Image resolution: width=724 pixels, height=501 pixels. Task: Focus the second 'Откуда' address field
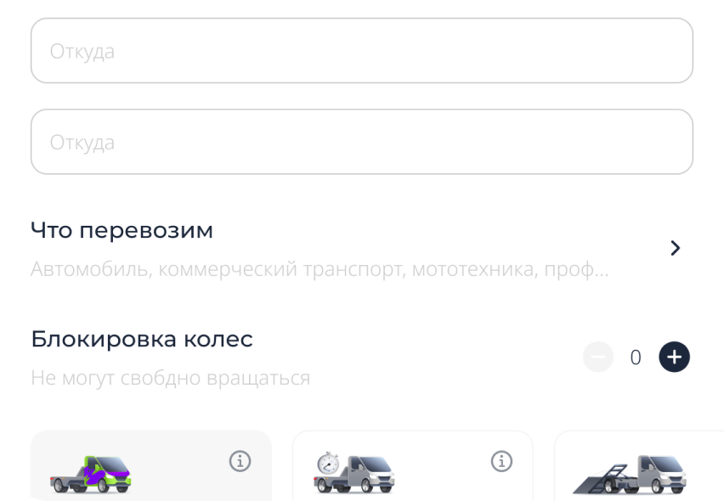[362, 142]
